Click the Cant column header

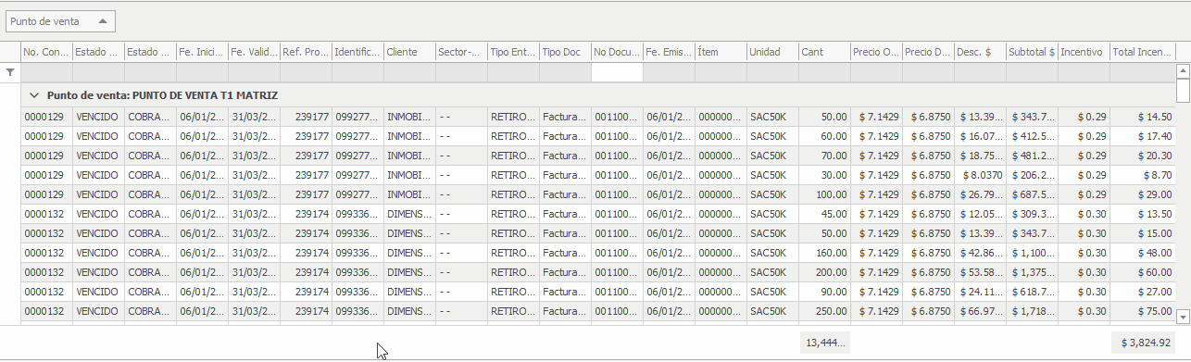(824, 52)
